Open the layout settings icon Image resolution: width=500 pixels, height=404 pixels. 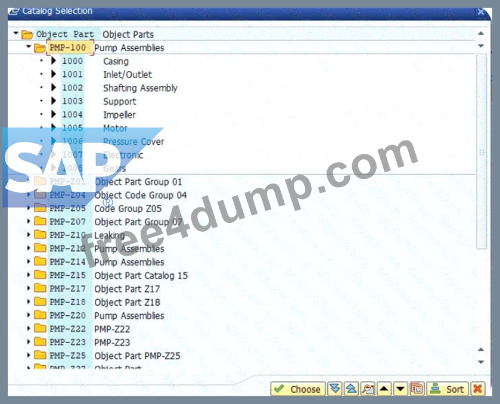pos(417,389)
